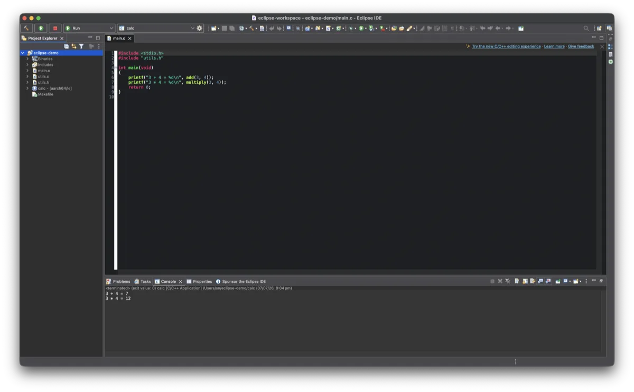Expand the calc - [aarch64/le] node
The height and width of the screenshot is (392, 634).
(27, 88)
